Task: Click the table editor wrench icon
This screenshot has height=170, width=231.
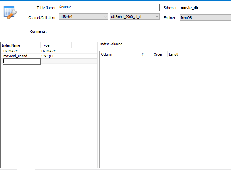Action: [x=10, y=12]
